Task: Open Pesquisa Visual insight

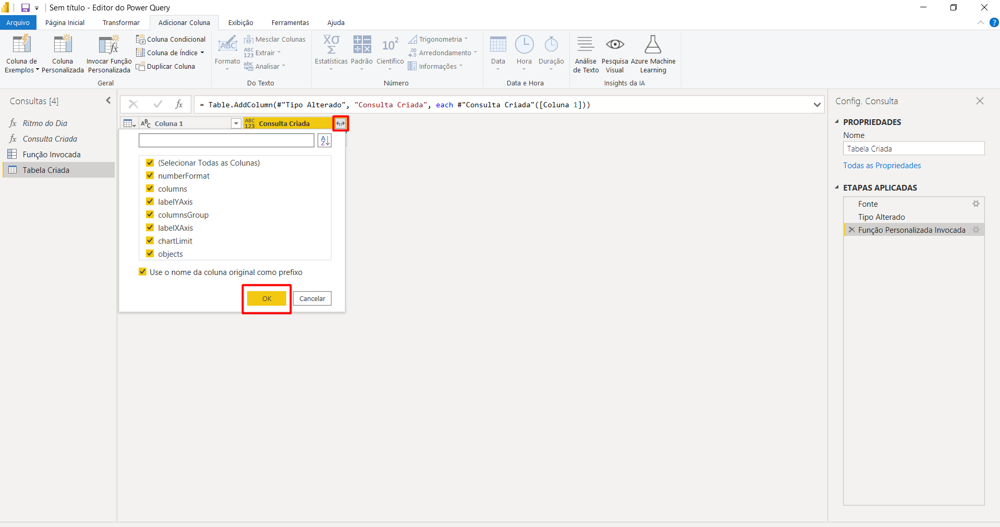Action: pyautogui.click(x=615, y=54)
